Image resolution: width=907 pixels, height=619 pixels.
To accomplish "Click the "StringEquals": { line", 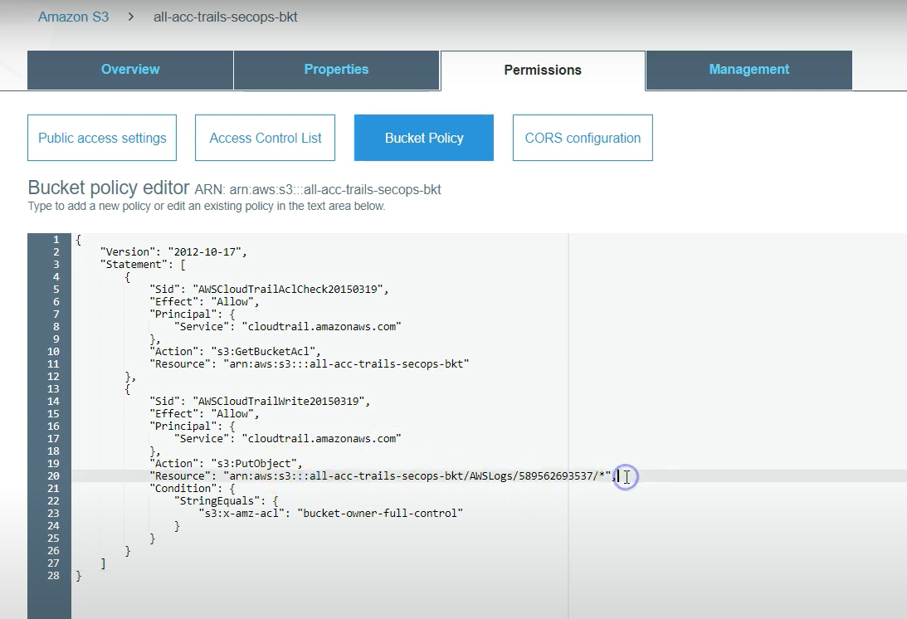I will coord(227,500).
